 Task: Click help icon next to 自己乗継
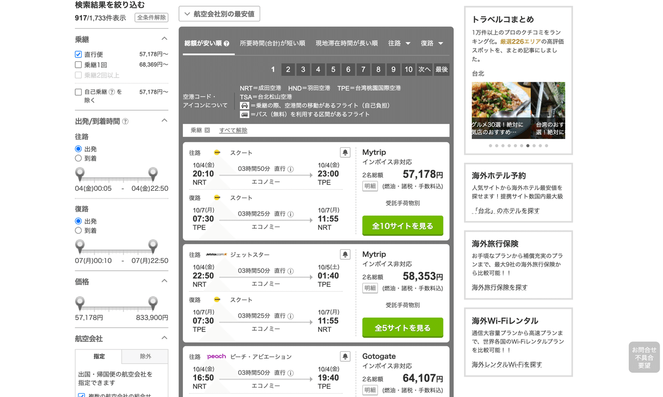(x=112, y=92)
